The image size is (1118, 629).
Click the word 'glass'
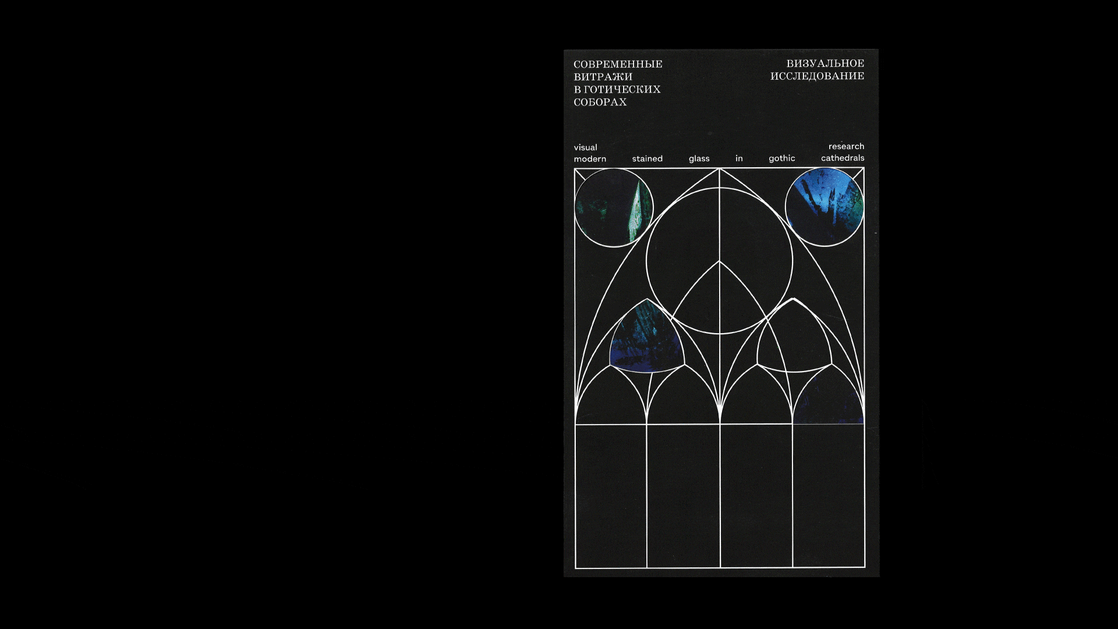point(699,158)
